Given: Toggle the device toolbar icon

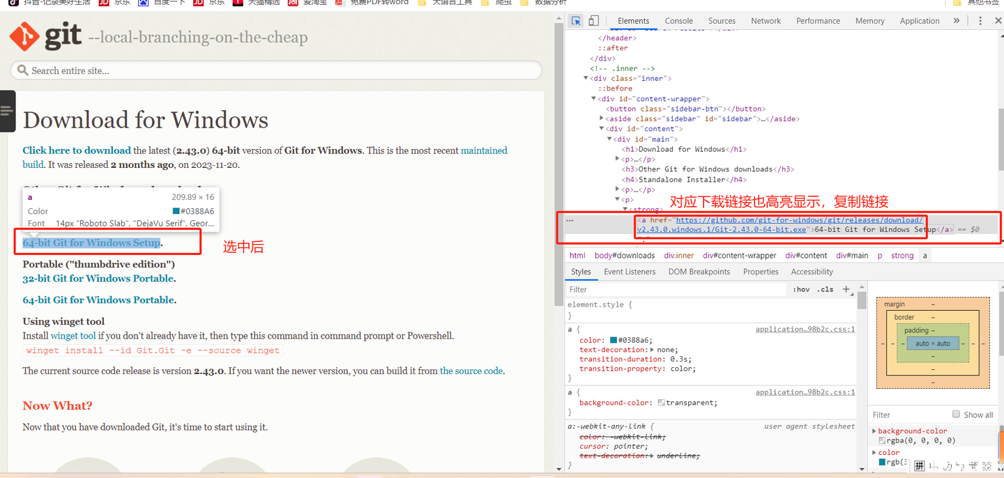Looking at the screenshot, I should [x=593, y=21].
